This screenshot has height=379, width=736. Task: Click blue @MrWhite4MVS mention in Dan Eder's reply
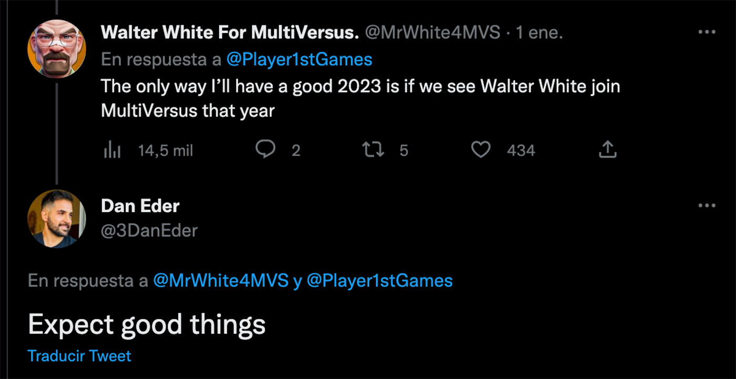point(221,281)
